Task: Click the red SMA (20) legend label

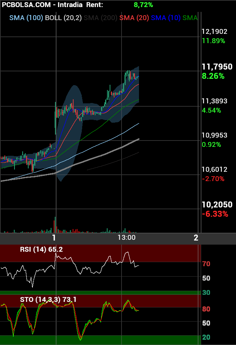Action: pyautogui.click(x=134, y=18)
